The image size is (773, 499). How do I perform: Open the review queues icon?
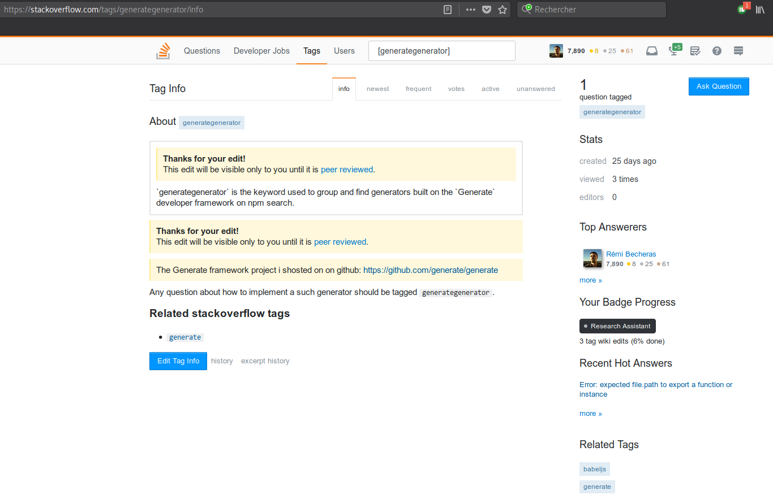pos(695,51)
